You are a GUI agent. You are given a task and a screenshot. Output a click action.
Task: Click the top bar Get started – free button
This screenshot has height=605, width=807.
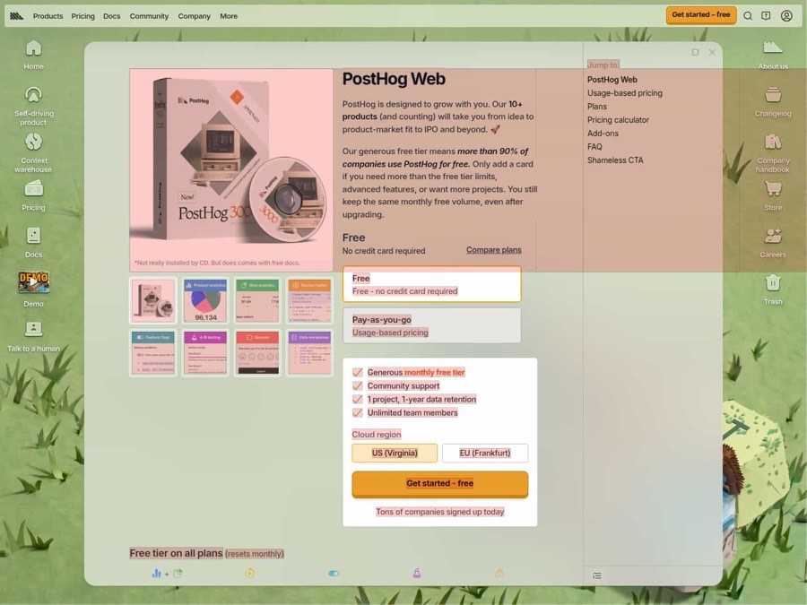[x=701, y=15]
